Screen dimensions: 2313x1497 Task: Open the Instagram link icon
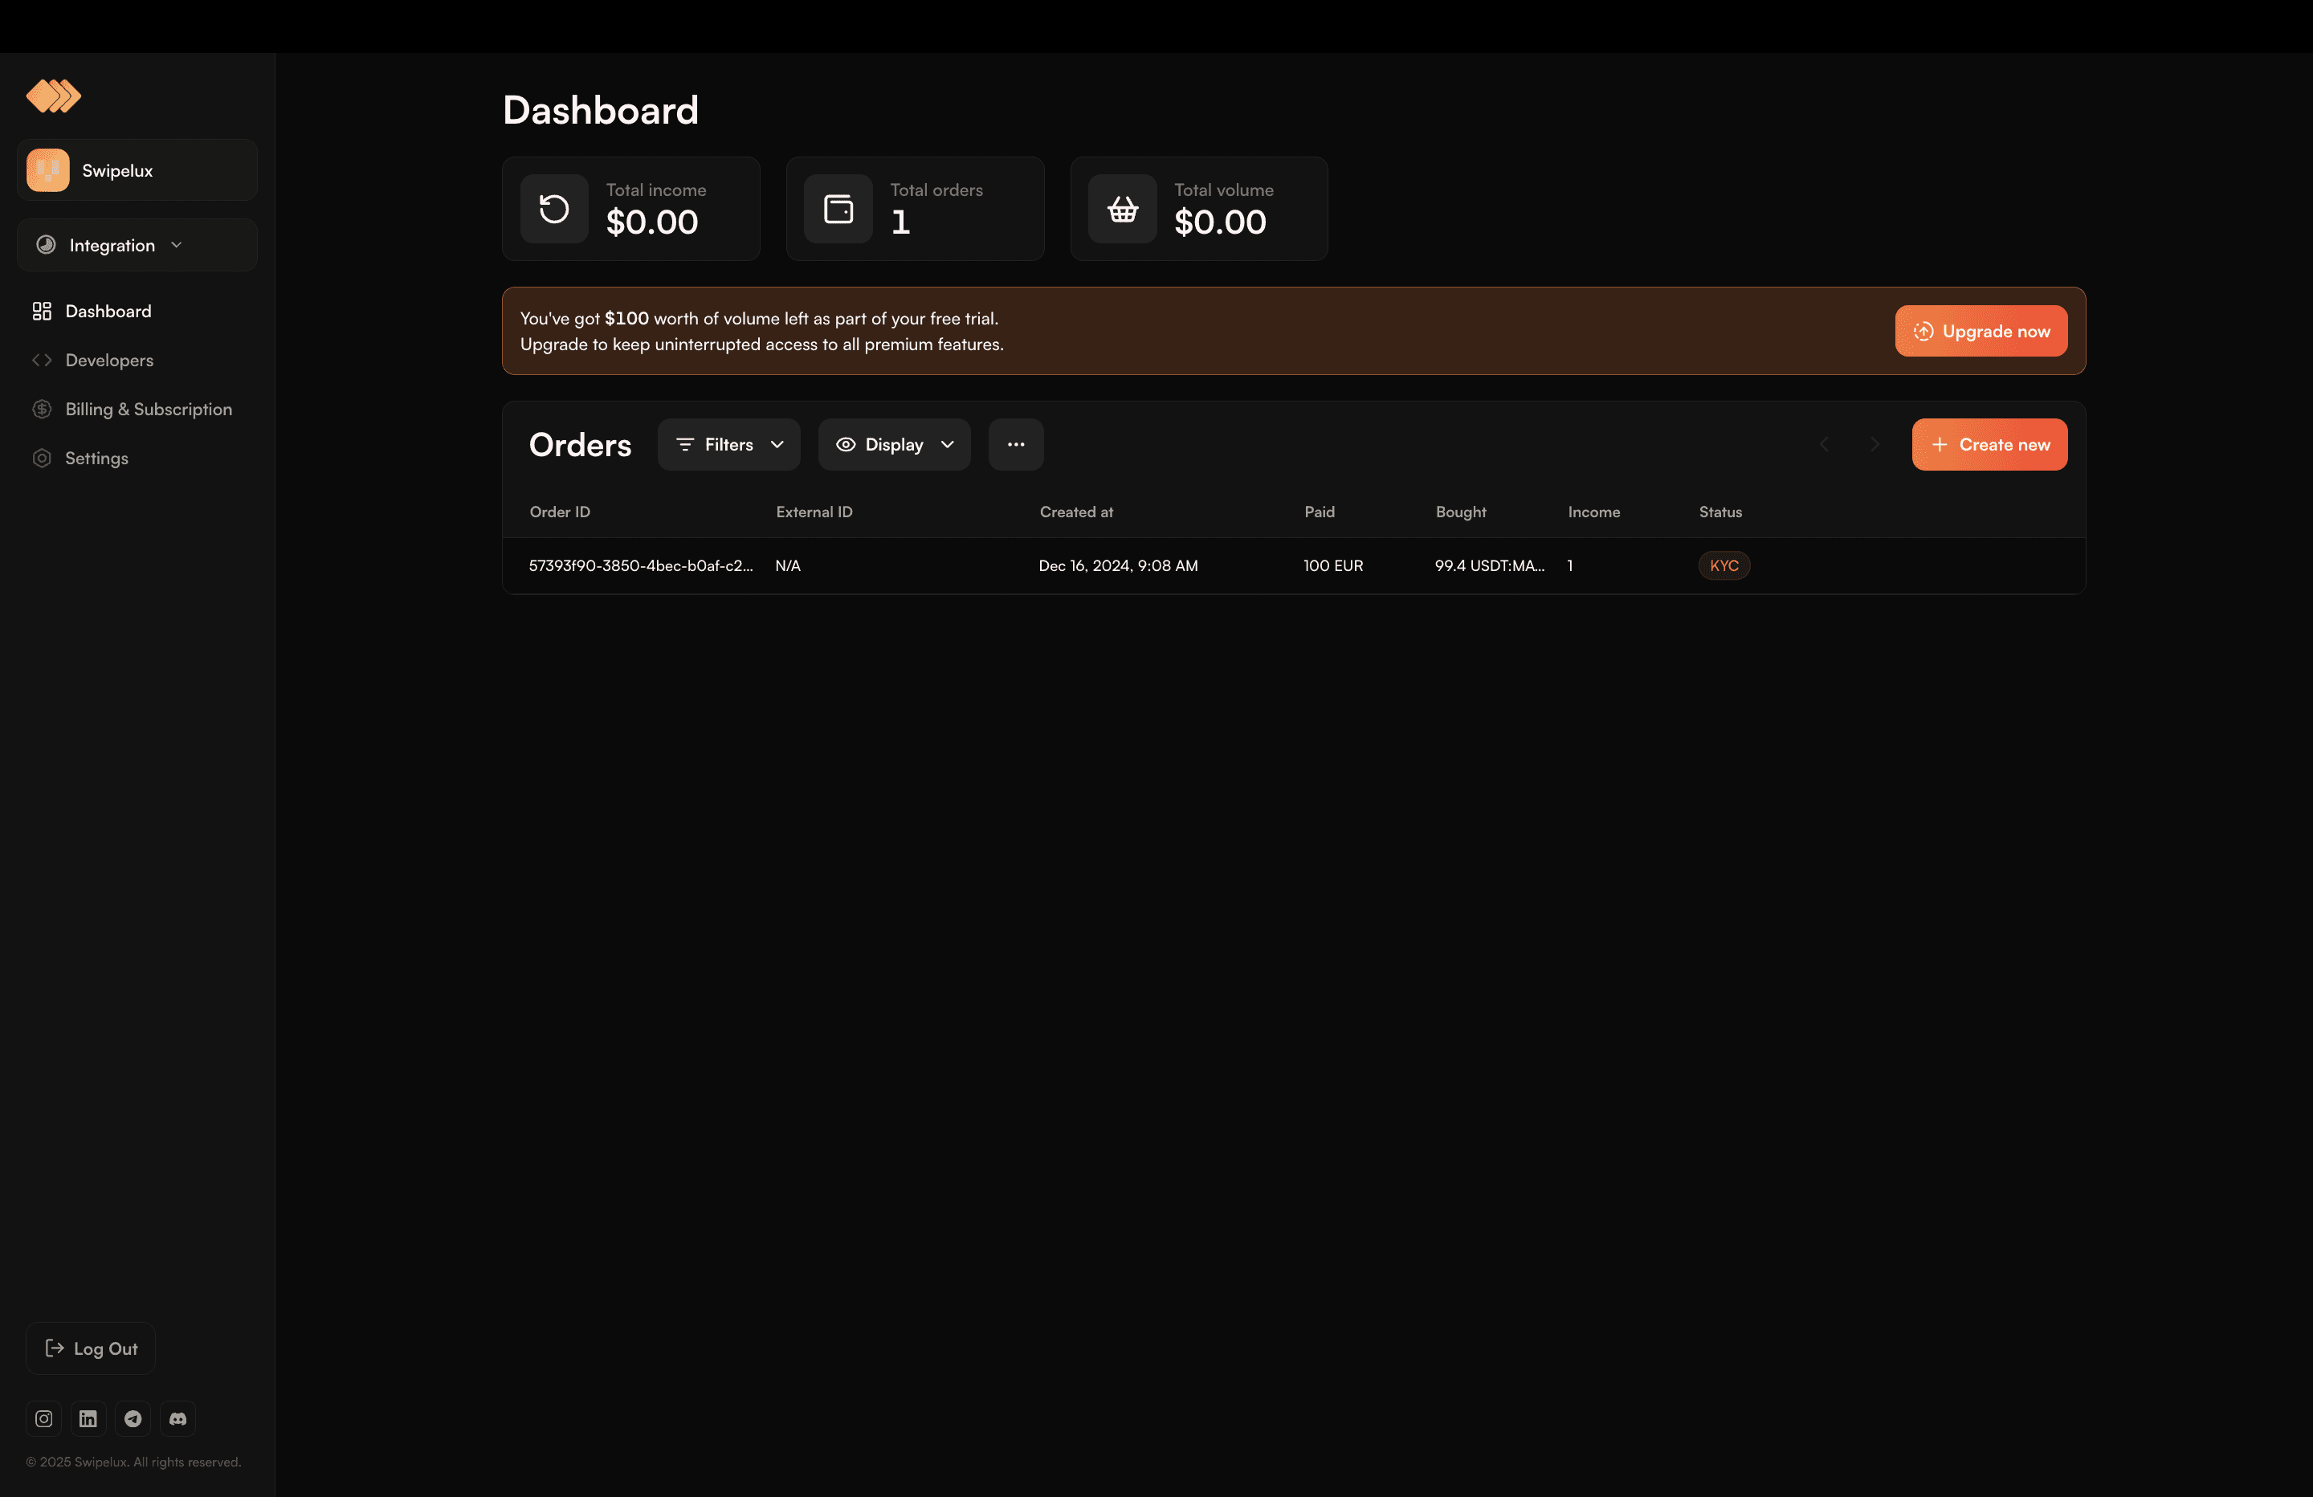[43, 1418]
